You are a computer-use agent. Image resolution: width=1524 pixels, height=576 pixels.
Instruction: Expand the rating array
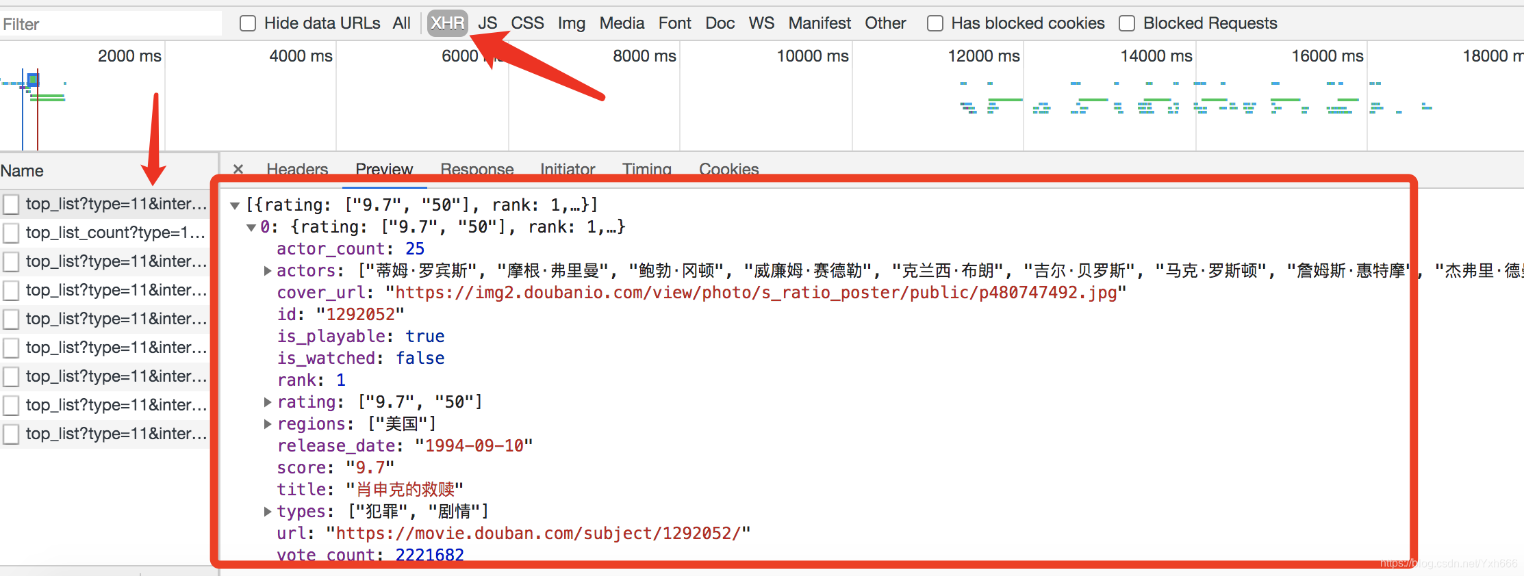click(x=268, y=402)
